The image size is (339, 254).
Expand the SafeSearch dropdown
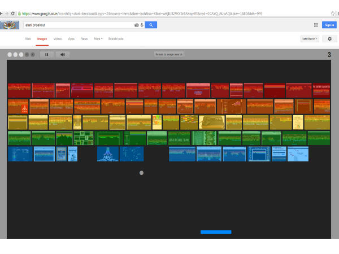(310, 39)
